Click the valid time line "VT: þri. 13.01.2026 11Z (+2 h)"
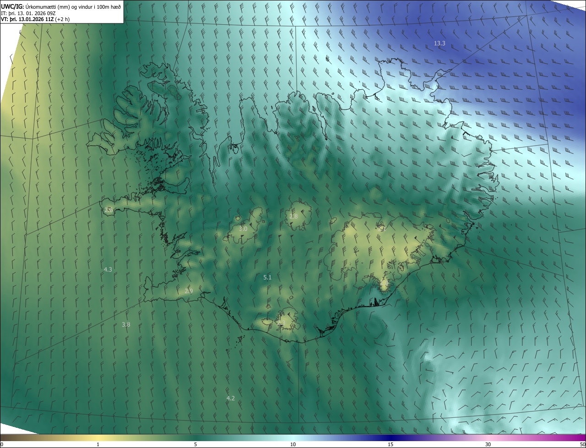Viewport: 586px width, 448px height. pos(35,19)
